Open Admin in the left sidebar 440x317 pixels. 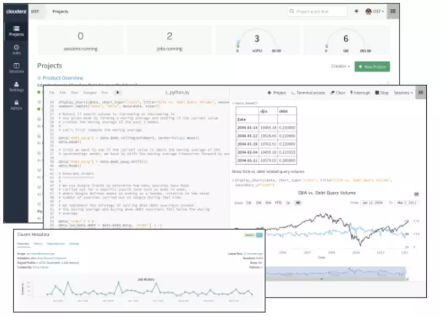coord(16,105)
